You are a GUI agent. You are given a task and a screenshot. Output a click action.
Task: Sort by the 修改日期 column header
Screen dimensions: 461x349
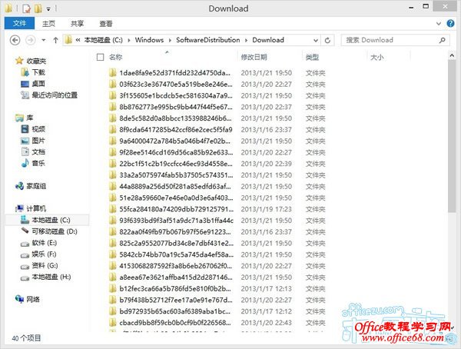pyautogui.click(x=254, y=57)
